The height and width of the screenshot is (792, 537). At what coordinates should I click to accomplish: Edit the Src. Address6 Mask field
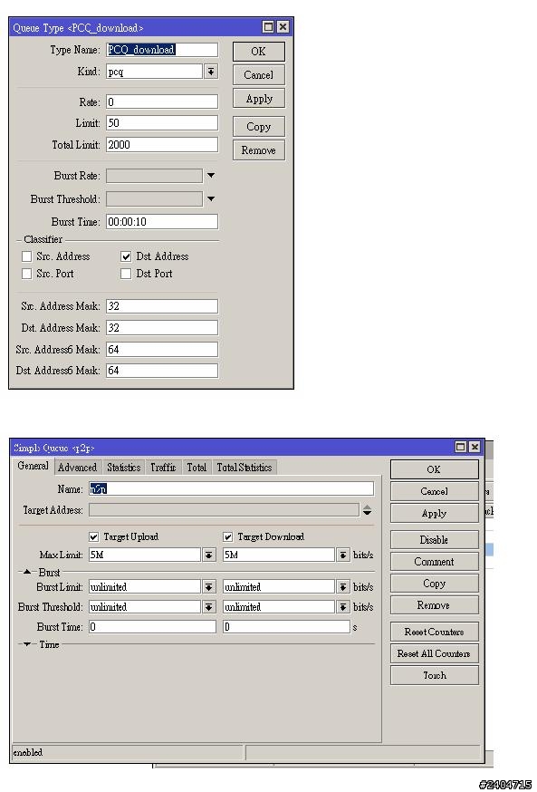[x=162, y=350]
